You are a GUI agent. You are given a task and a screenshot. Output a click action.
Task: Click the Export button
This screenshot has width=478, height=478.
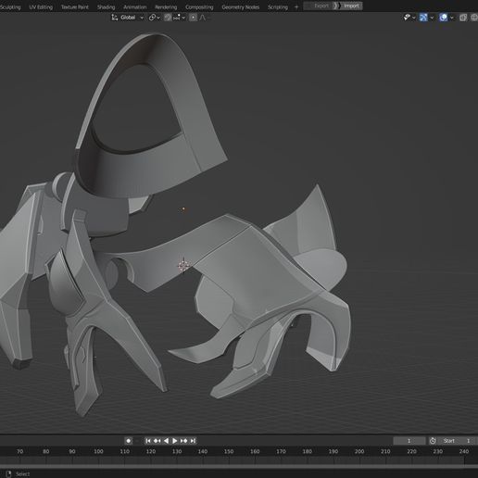(x=321, y=6)
